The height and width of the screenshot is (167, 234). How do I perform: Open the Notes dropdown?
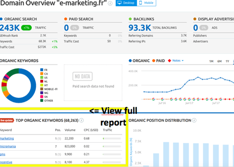178,60
